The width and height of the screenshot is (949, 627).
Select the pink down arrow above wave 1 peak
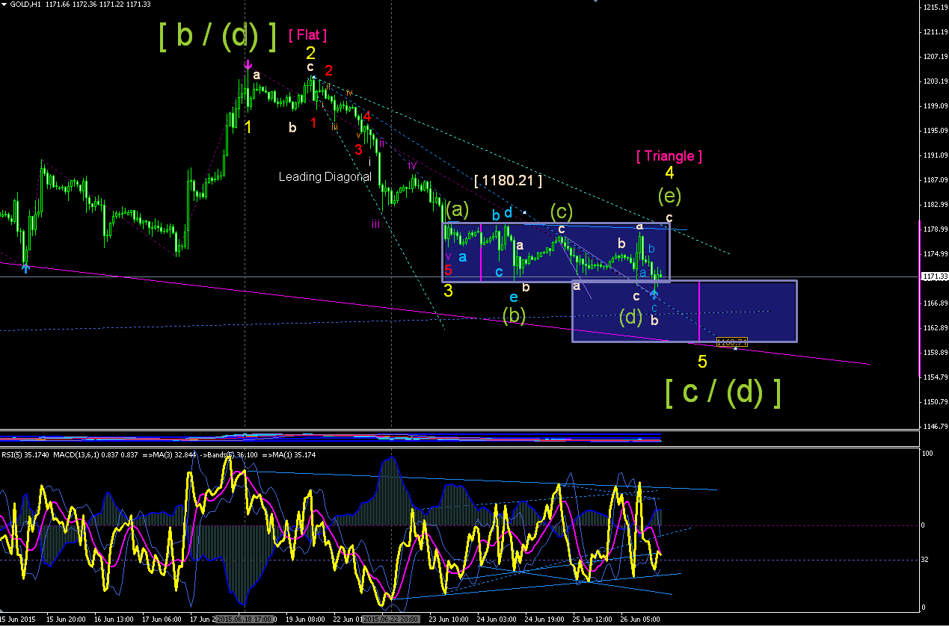coord(248,67)
